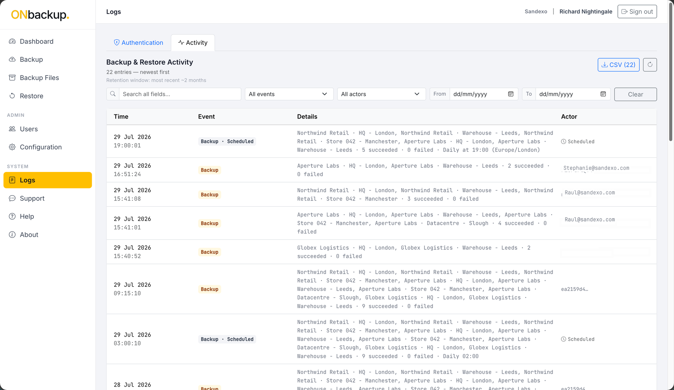The image size is (674, 390).
Task: Click the Globex Logistics details at 15:40:52
Action: [x=414, y=252]
